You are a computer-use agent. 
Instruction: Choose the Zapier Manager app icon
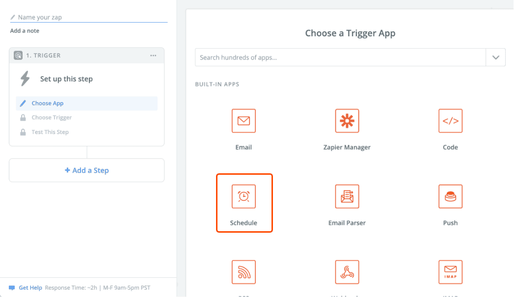(x=347, y=121)
